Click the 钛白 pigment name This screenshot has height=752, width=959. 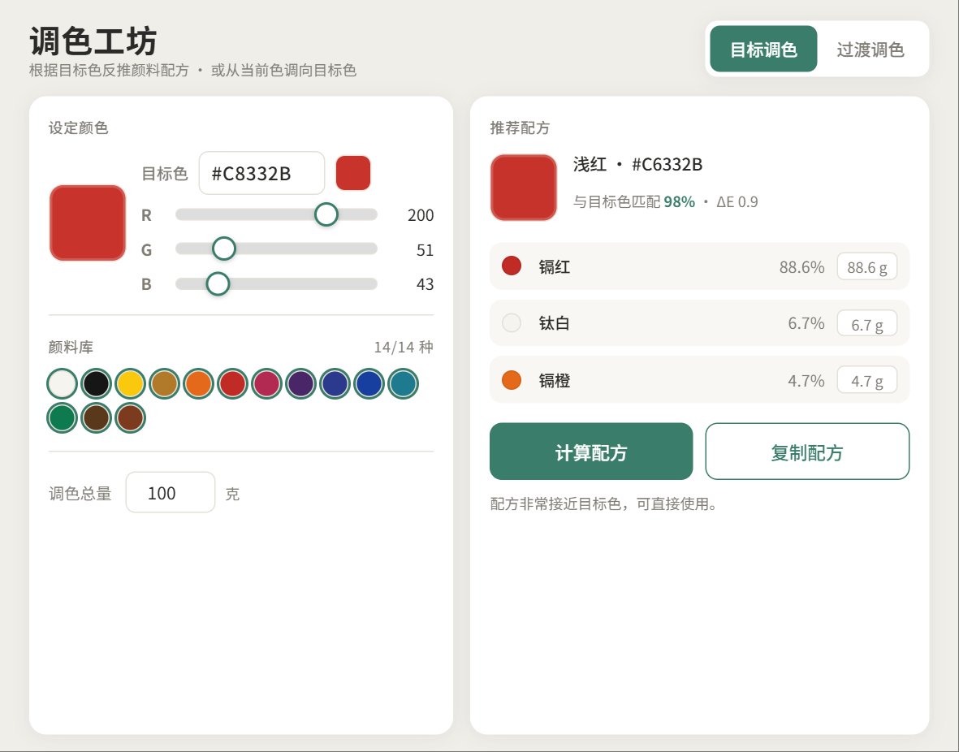coord(554,323)
